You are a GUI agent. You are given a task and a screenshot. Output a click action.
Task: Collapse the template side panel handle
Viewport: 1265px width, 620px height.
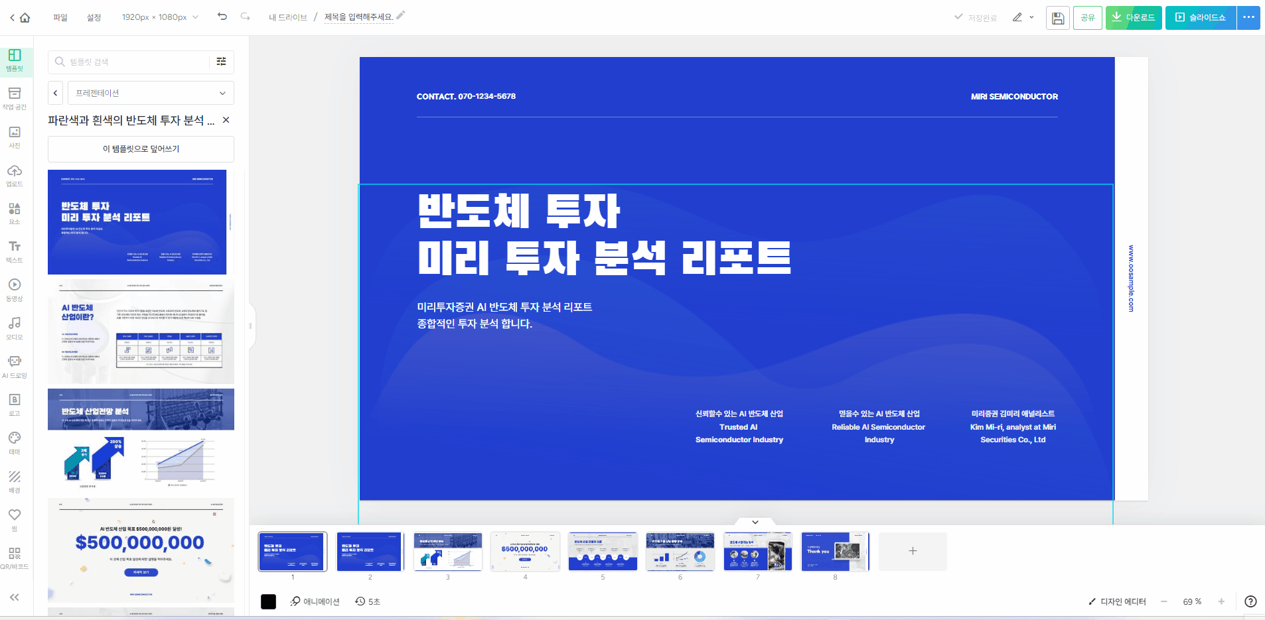pos(251,326)
